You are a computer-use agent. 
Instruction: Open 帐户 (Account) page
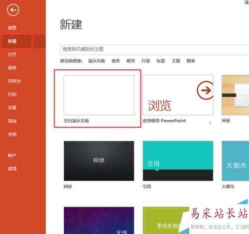tap(12, 155)
